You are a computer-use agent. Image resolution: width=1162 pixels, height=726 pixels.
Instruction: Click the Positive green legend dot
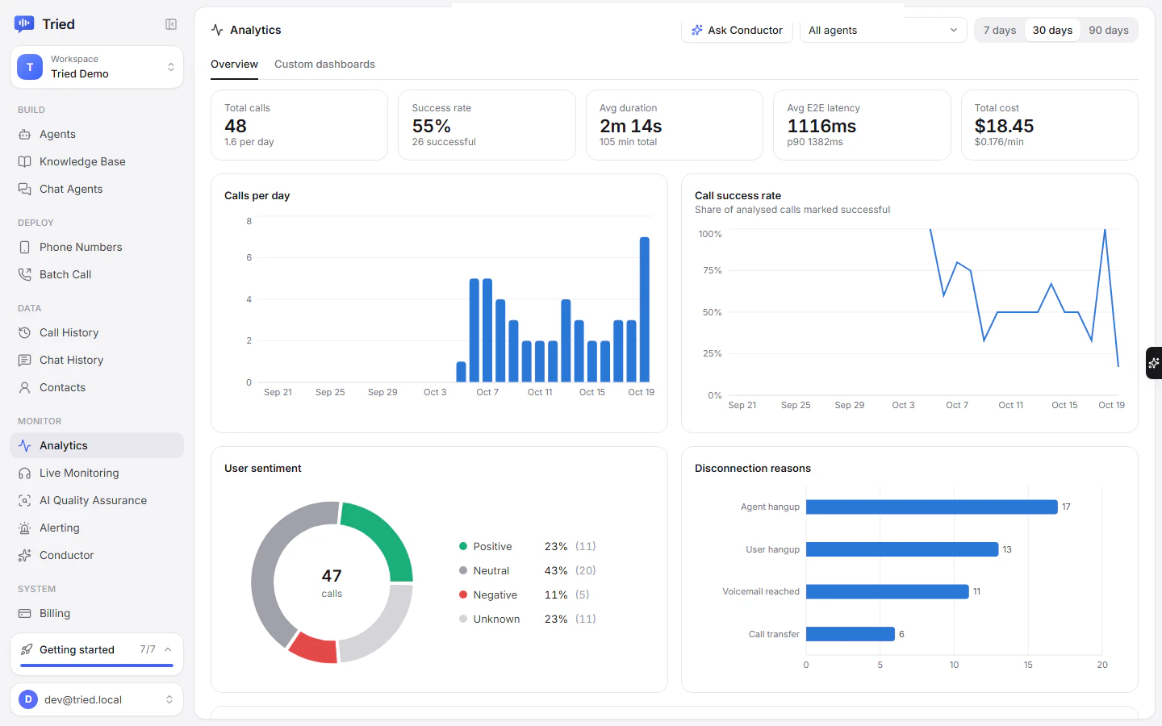[463, 546]
